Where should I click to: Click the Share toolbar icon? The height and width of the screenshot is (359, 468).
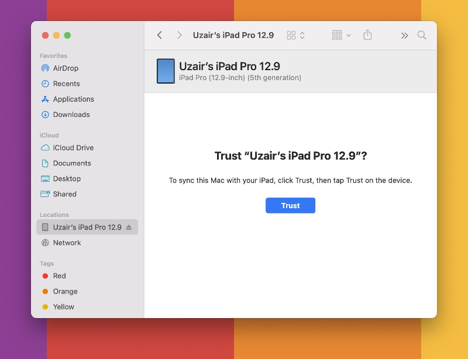click(x=367, y=35)
